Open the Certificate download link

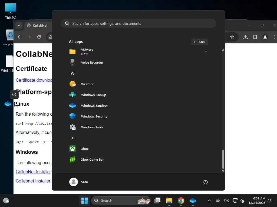[34, 80]
